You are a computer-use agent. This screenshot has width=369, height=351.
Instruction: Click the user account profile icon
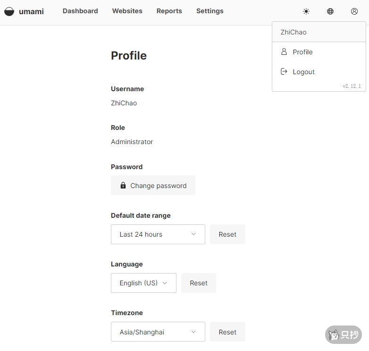coord(354,11)
